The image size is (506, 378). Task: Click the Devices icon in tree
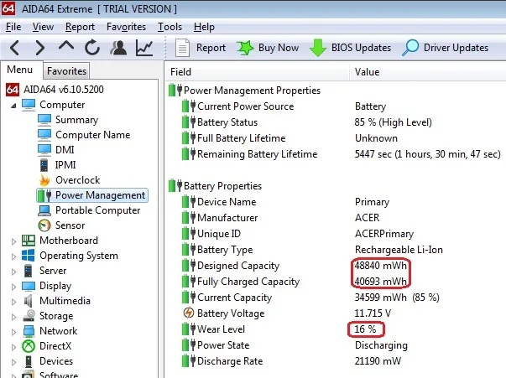coord(29,361)
